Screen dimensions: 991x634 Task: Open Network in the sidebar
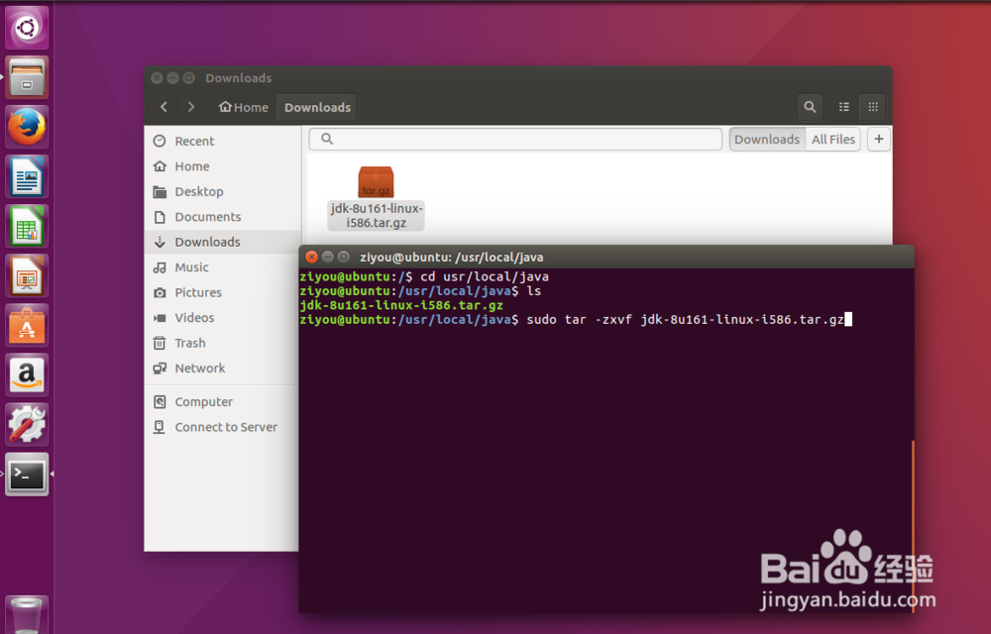click(222, 369)
